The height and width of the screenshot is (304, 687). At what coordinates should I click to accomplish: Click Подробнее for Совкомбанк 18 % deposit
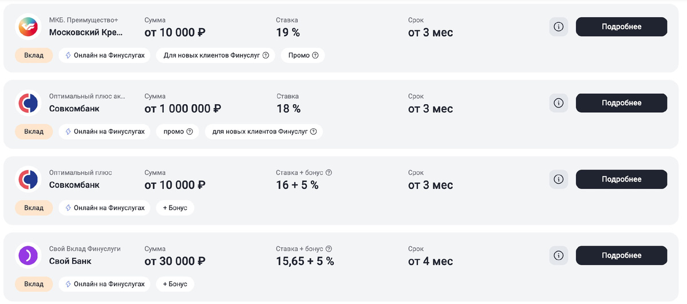[x=621, y=103]
